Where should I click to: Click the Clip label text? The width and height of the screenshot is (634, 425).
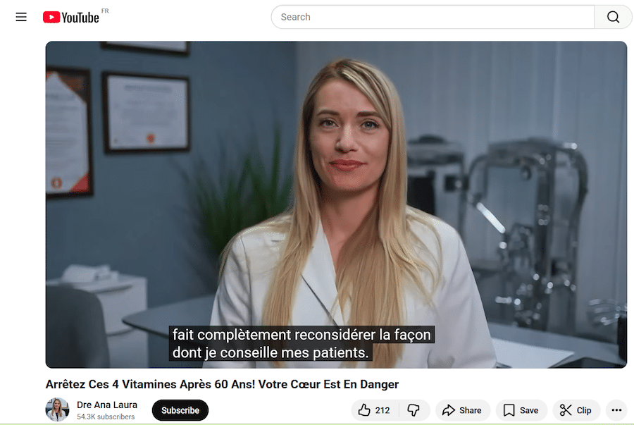(584, 410)
